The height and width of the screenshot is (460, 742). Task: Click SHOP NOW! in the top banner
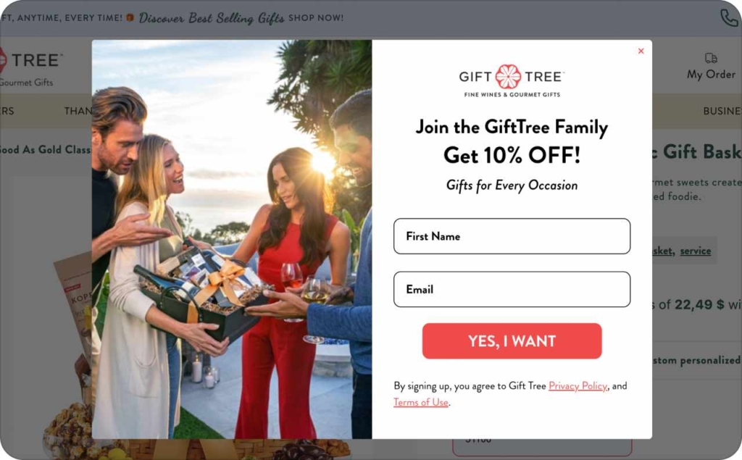coord(316,18)
